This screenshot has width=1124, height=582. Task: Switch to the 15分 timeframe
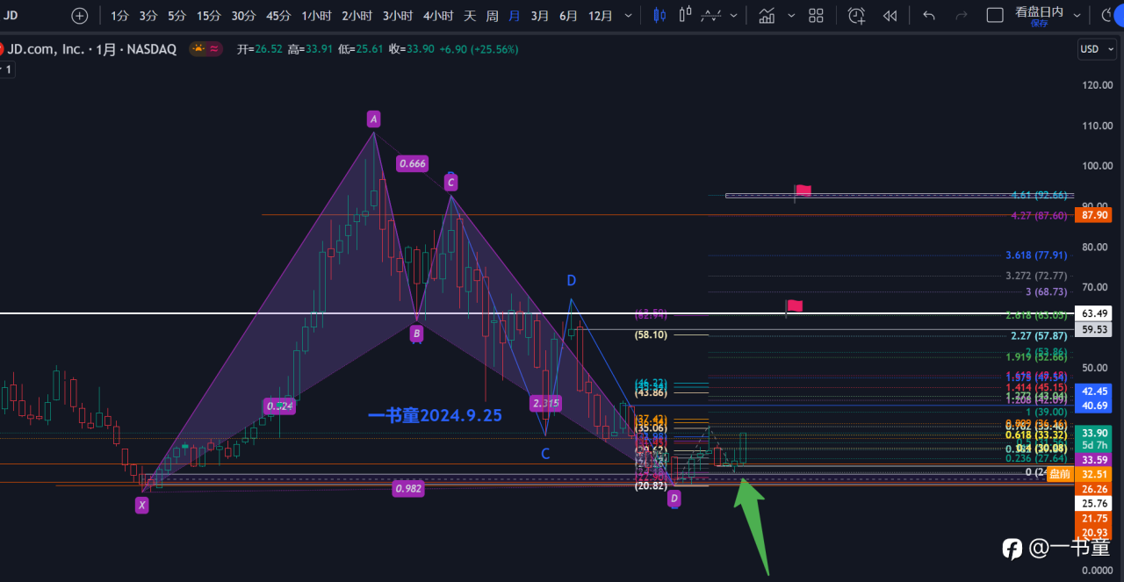coord(209,16)
